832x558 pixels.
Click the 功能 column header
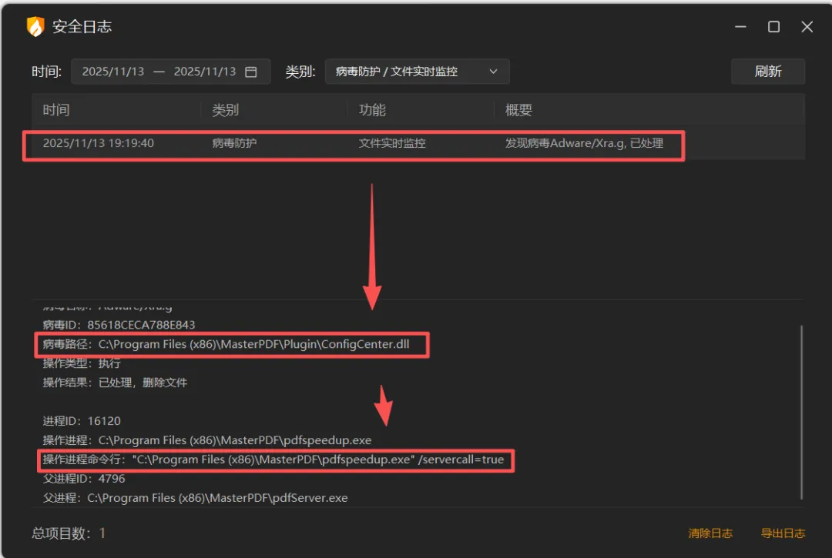coord(372,110)
